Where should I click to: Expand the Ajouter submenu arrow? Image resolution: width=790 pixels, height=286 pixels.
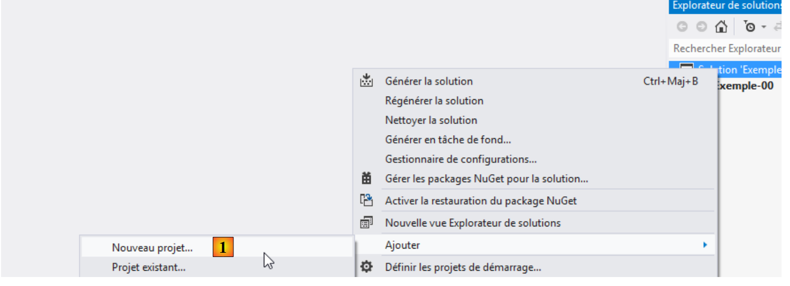point(705,245)
